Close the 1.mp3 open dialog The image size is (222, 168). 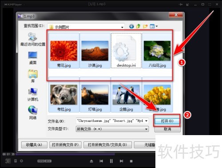(x=176, y=15)
